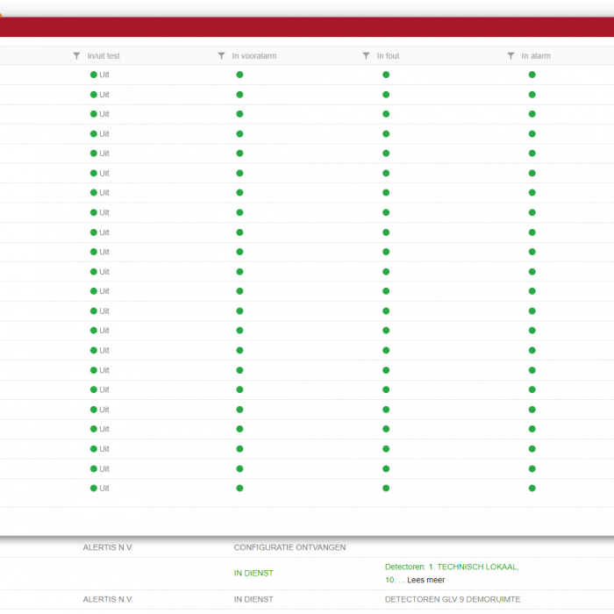Select the CONFIGURATIE ONTVANGEN status entry
This screenshot has height=614, width=614.
(x=289, y=547)
